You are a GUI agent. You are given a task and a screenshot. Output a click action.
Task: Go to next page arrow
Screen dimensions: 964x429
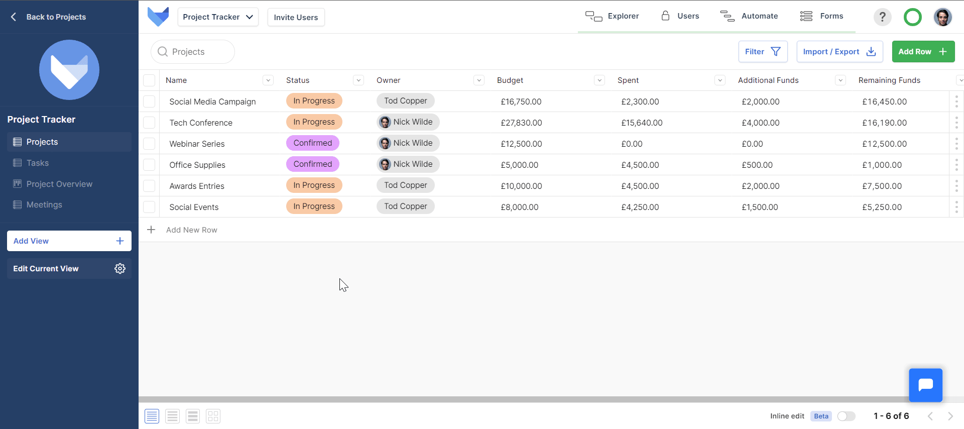[950, 416]
